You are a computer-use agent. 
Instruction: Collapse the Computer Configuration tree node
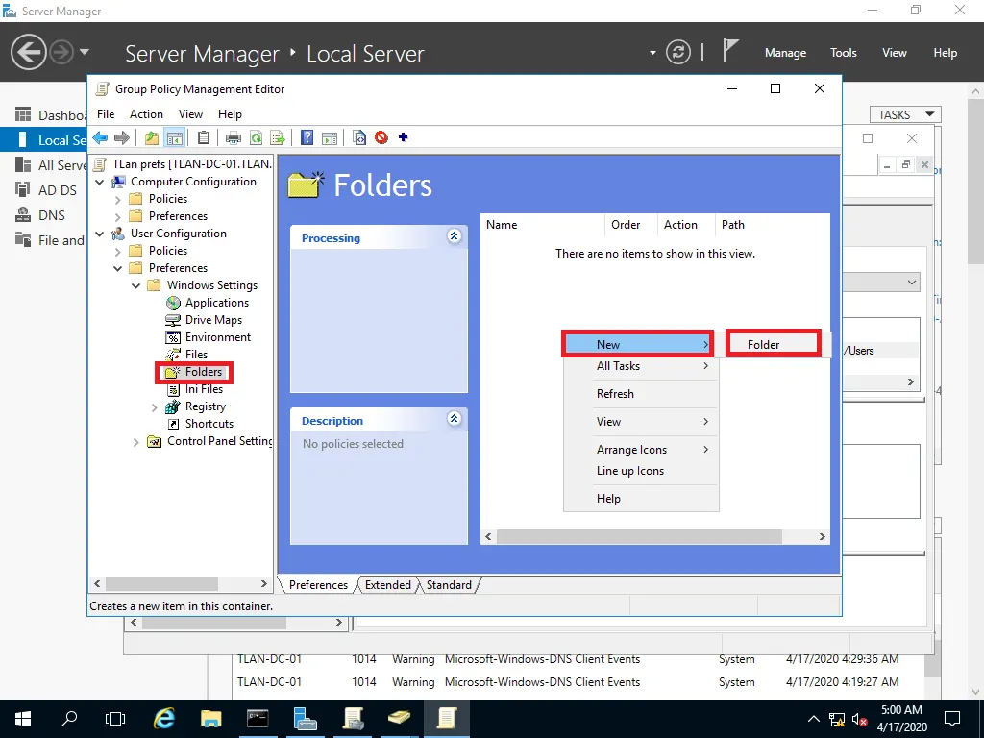(99, 182)
